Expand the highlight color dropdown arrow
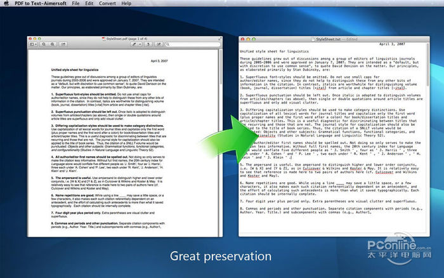444x278 pixels. click(140, 44)
